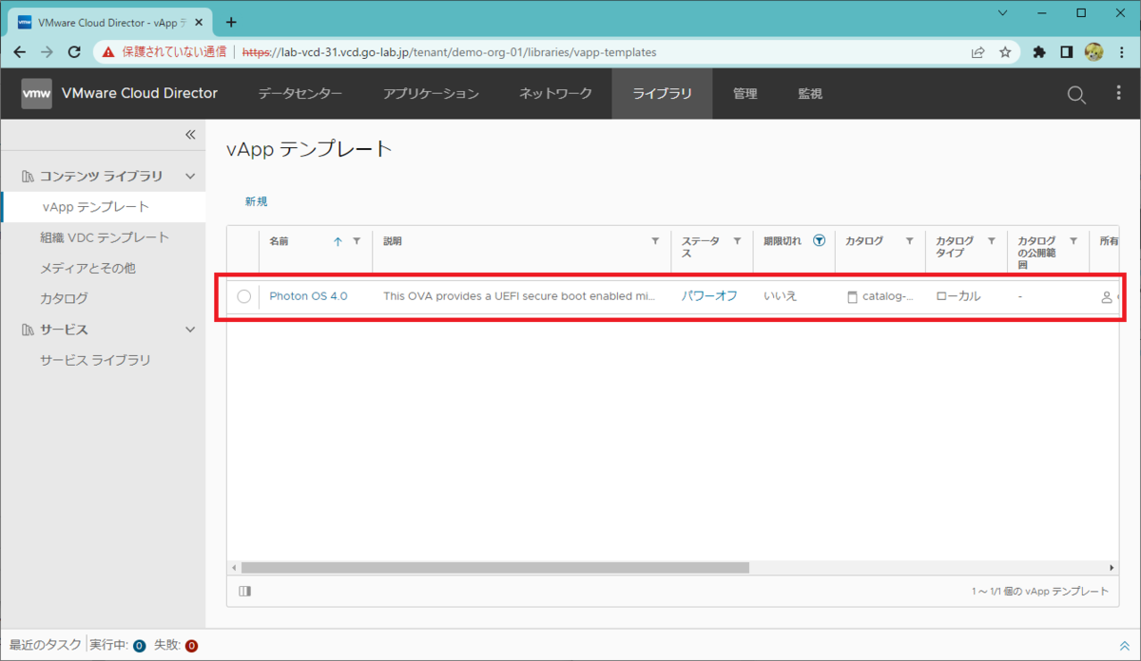Open the search magnifier in header
1141x661 pixels.
coord(1076,94)
